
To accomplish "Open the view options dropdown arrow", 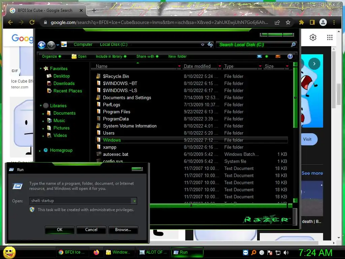I will click(x=267, y=56).
